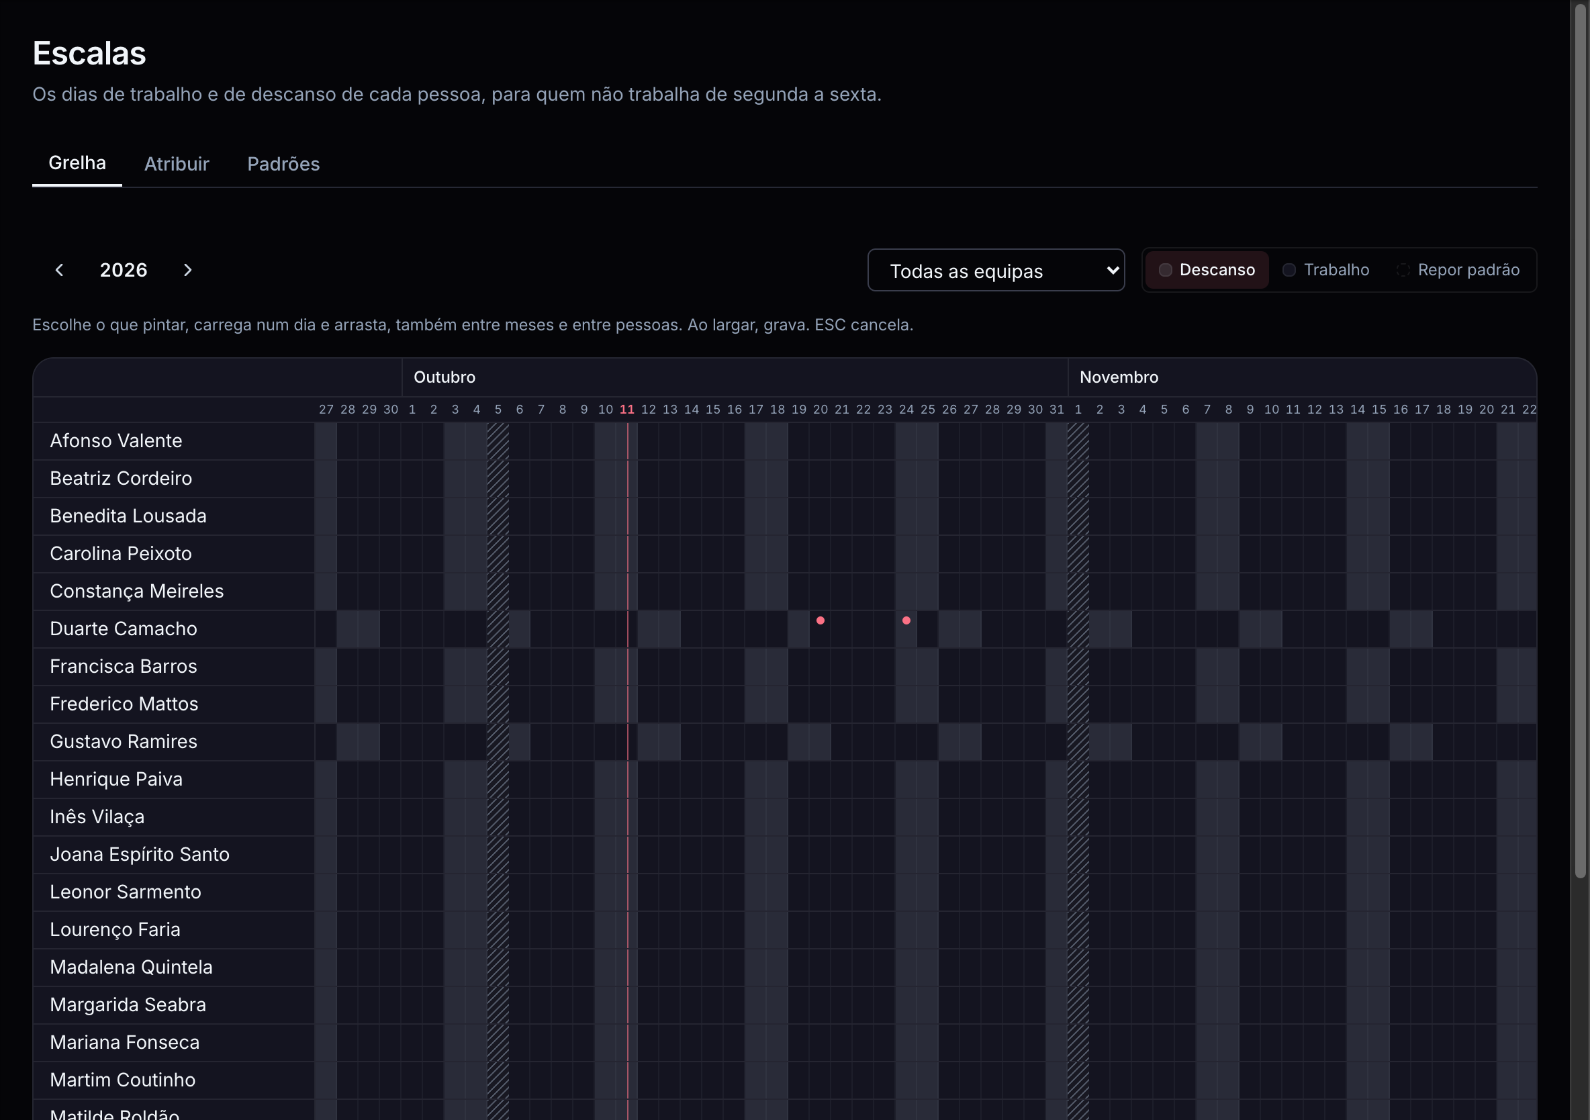Select the Duarte Camacho row name
The image size is (1590, 1120).
click(124, 629)
